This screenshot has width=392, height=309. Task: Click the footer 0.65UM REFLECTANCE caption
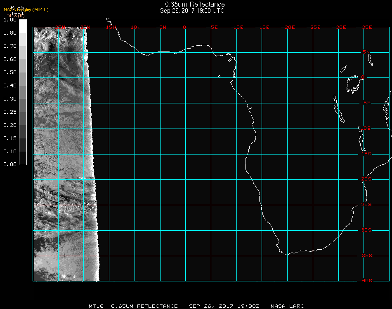[x=144, y=306]
